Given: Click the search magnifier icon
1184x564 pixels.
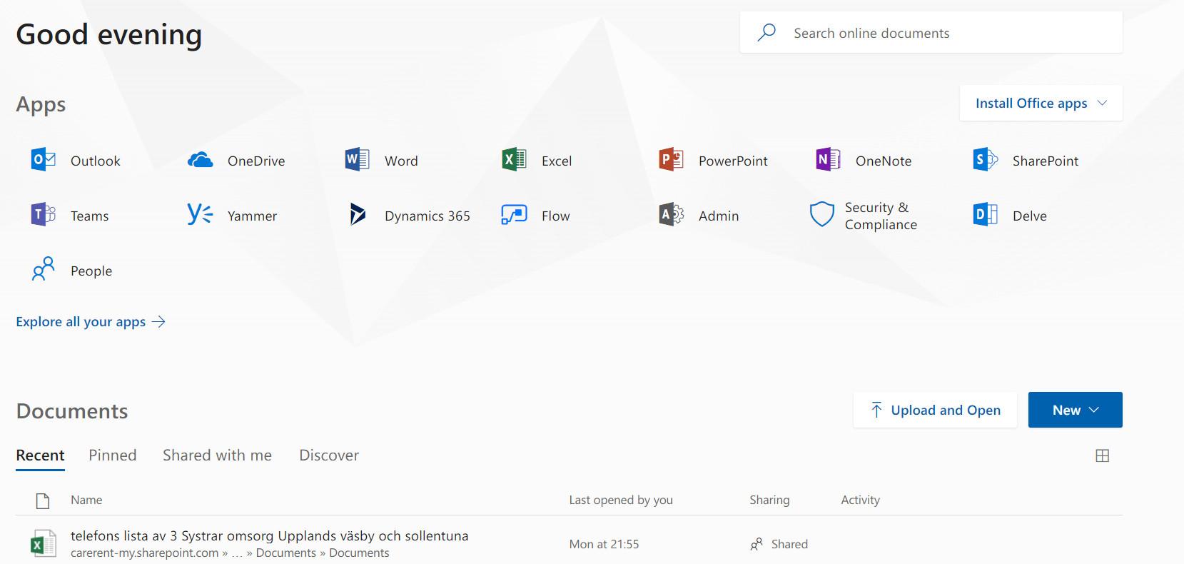Looking at the screenshot, I should click(766, 32).
